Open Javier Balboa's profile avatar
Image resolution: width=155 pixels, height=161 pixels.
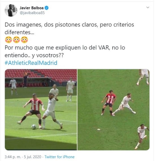point(11,10)
